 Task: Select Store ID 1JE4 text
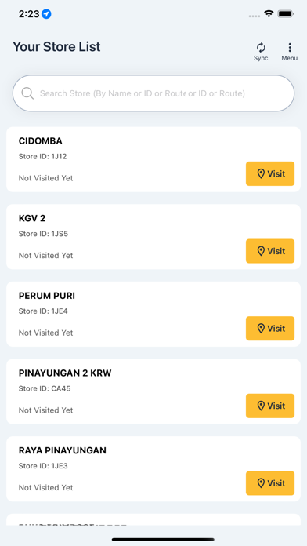43,311
